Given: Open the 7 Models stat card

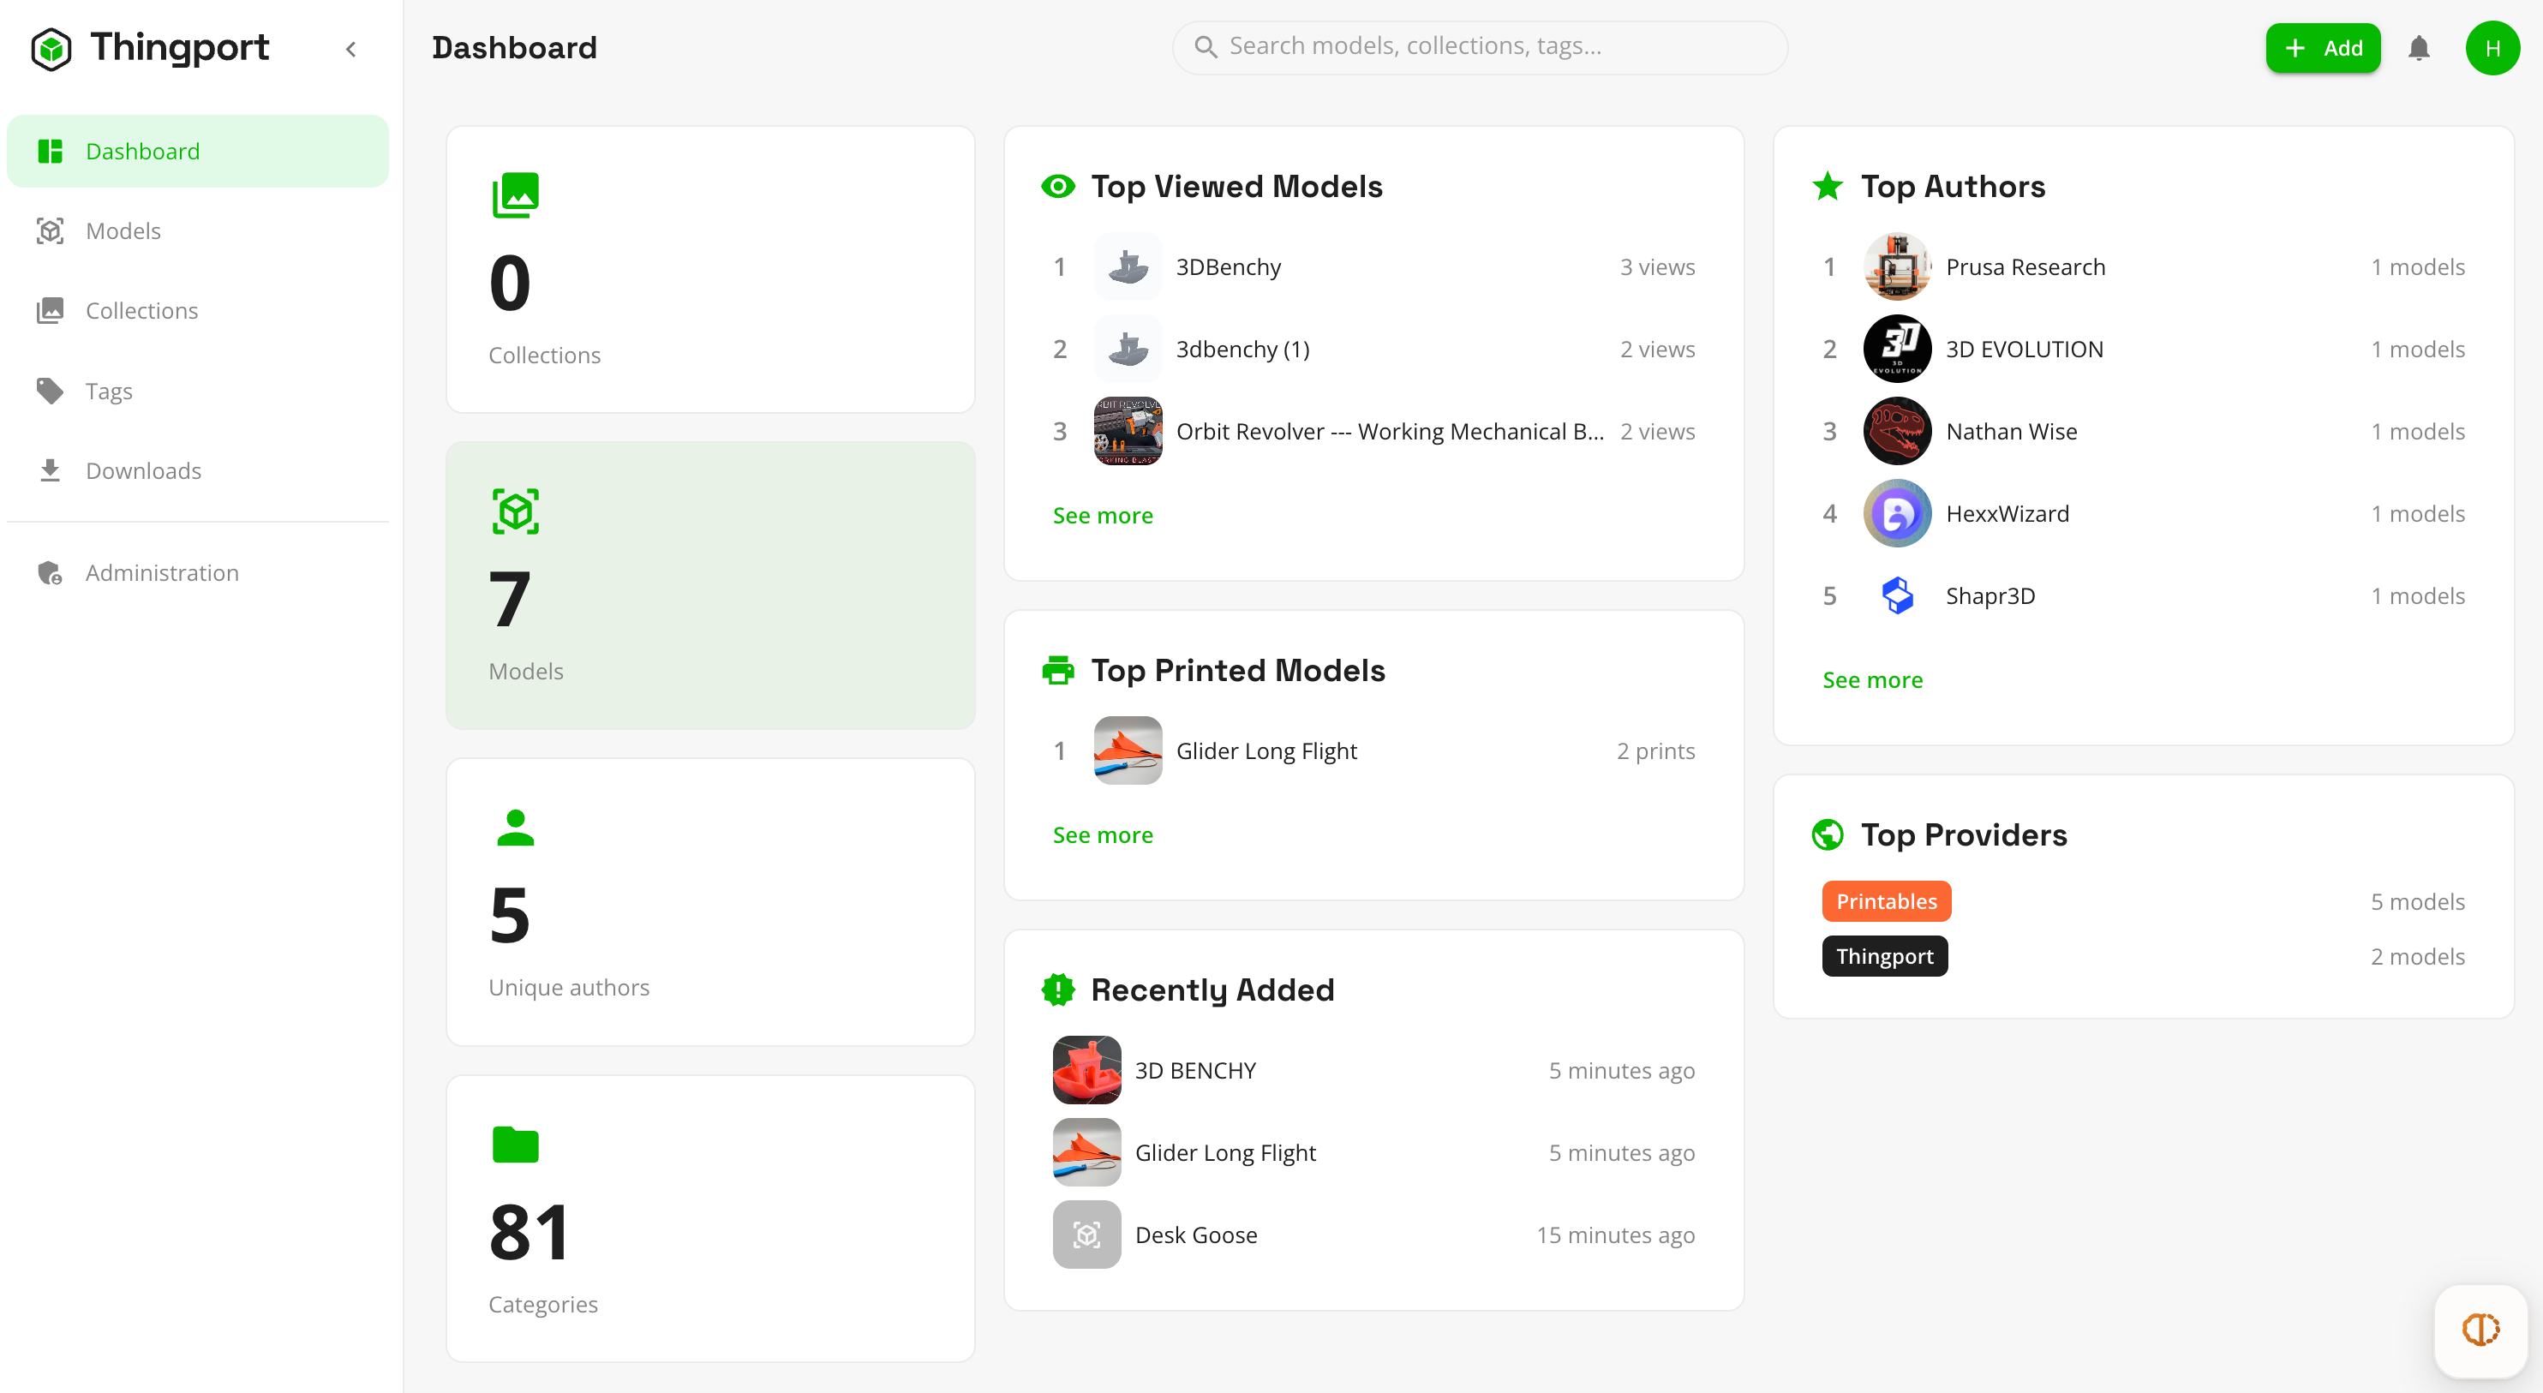Looking at the screenshot, I should point(709,587).
